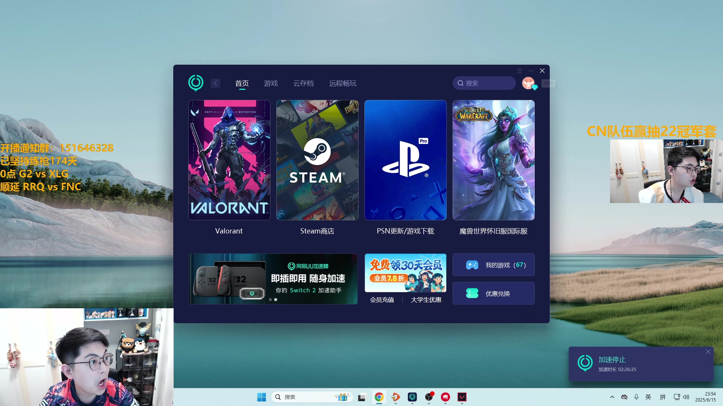Screen dimensions: 723x406
Task: Open the 云存档 tab
Action: click(x=303, y=83)
